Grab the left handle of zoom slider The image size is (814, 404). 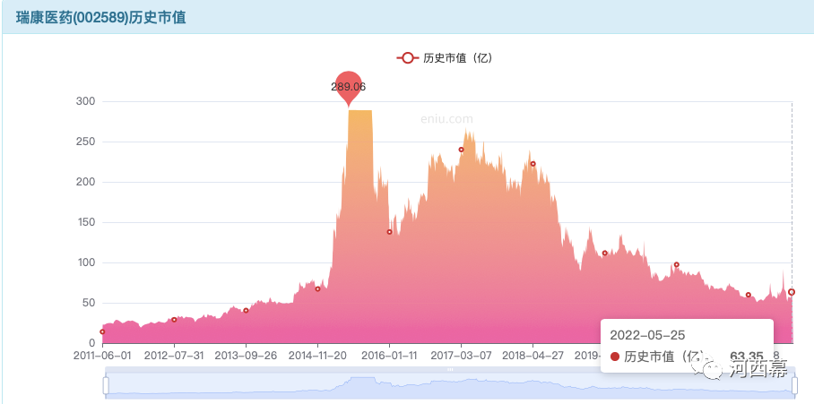click(106, 385)
